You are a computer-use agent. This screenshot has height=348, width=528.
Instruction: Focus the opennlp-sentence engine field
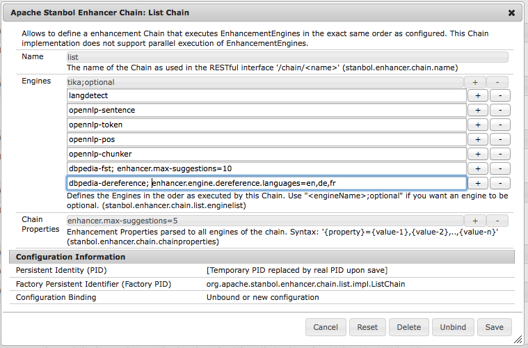click(266, 110)
